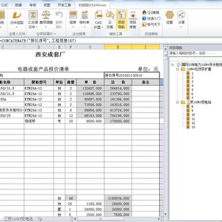Click the cabinet search box in 项目导航 panel
This screenshot has height=222, width=222.
pyautogui.click(x=195, y=53)
